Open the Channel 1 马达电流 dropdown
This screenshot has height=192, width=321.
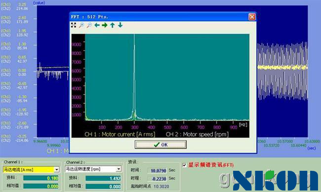point(57,169)
